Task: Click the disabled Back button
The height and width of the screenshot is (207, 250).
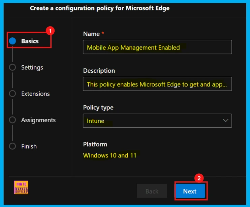Action: [152, 191]
